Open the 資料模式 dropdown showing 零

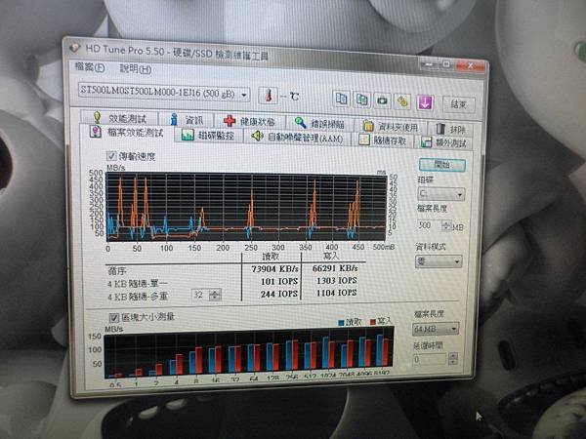pos(439,261)
